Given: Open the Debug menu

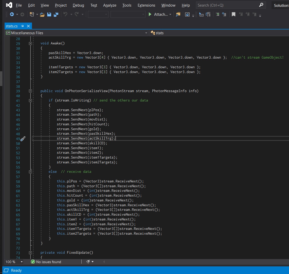Looking at the screenshot, I should point(78,5).
